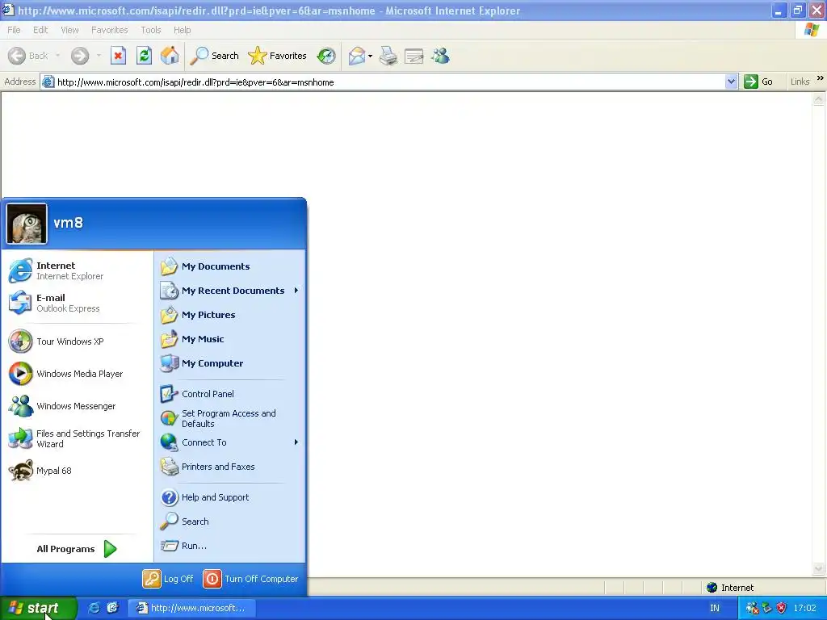Click the Links toolbar label
This screenshot has height=620, width=827.
(800, 82)
